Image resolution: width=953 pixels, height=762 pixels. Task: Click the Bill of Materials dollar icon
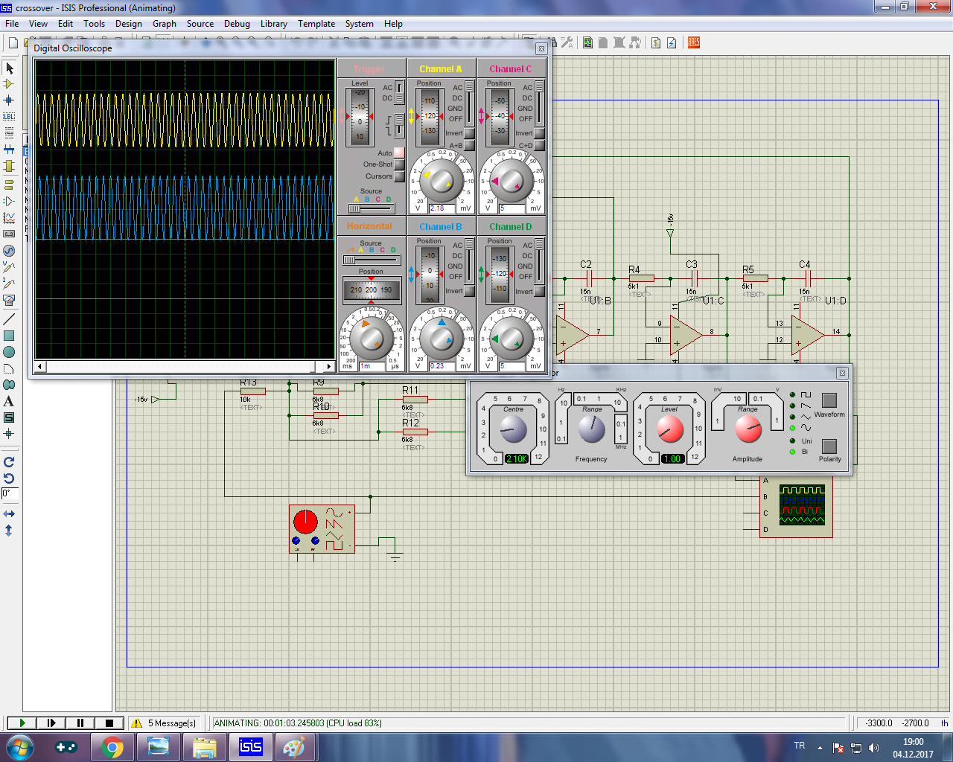(656, 42)
